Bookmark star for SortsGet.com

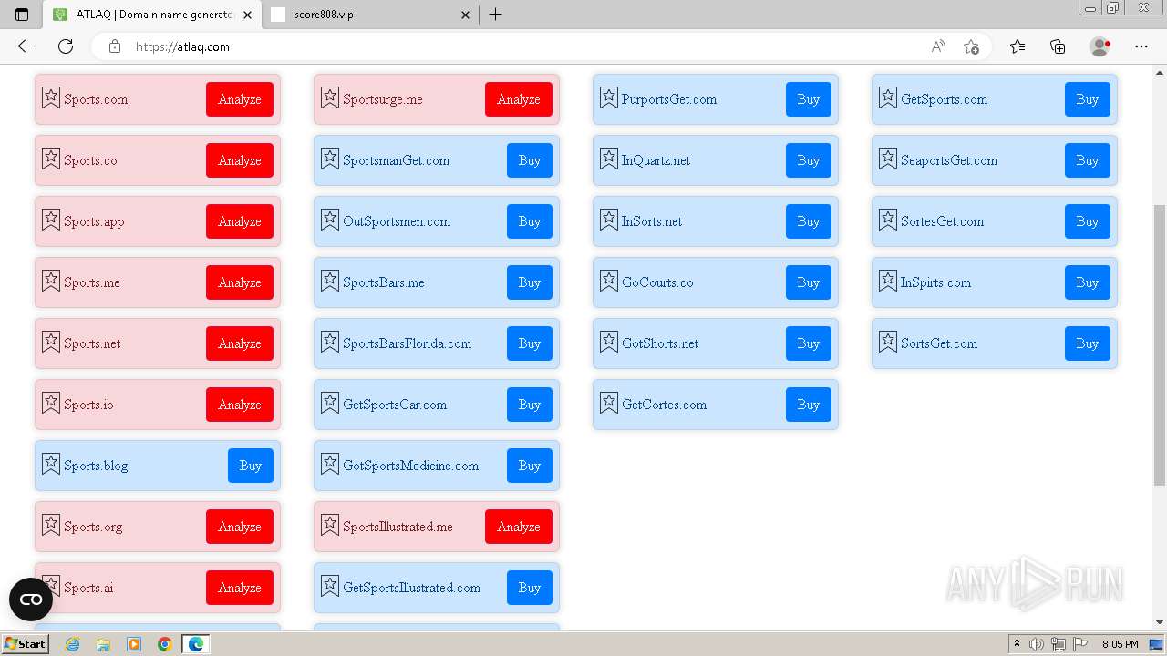click(x=888, y=342)
